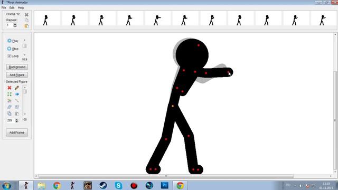
Task: Stop the animation playback
Action: point(13,49)
